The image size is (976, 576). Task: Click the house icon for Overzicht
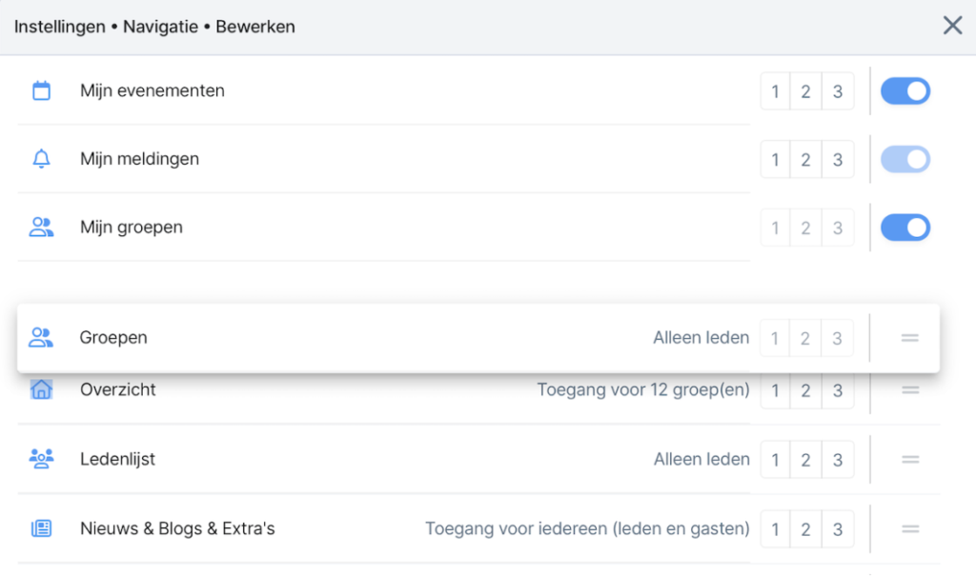click(41, 389)
